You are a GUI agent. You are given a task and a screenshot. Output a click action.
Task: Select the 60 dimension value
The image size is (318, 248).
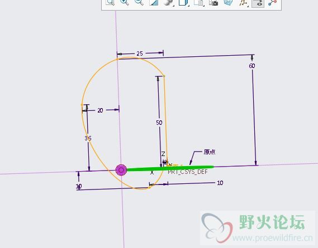[x=252, y=66]
